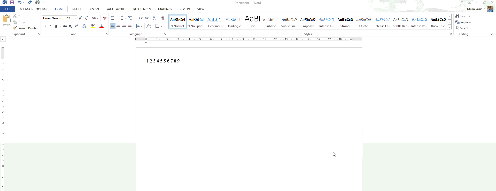Switch to the INSERT tab
The height and width of the screenshot is (191, 496).
pos(76,9)
